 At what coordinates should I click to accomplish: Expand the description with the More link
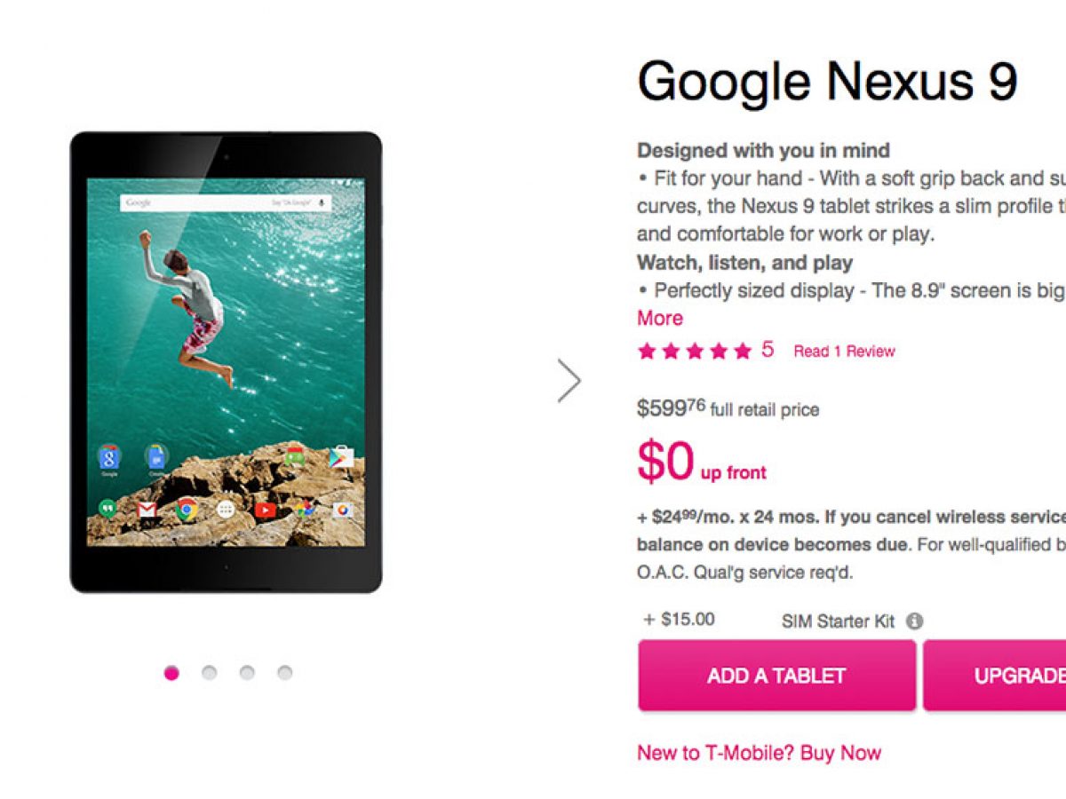(660, 318)
